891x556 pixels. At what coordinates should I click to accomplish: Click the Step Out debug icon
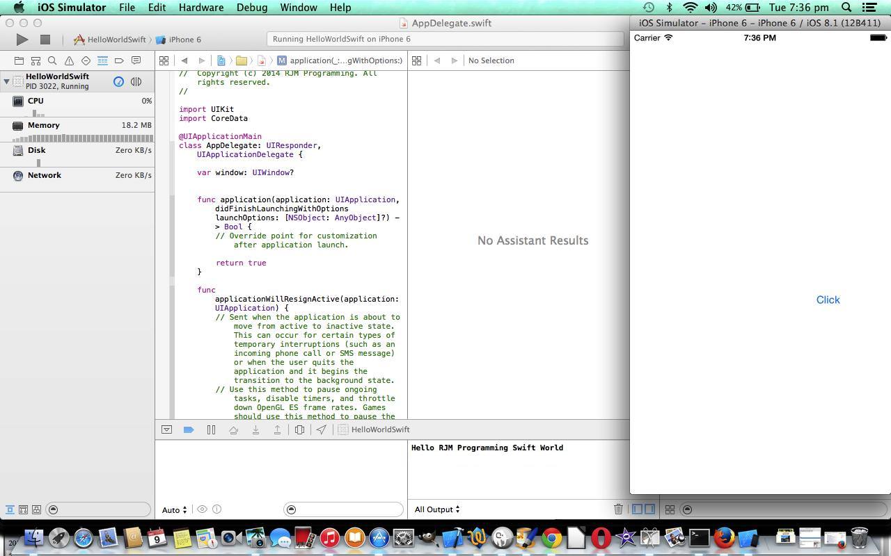(277, 430)
